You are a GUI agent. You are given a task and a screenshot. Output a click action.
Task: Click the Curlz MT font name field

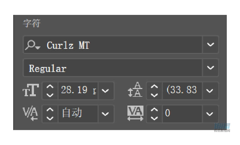point(113,45)
